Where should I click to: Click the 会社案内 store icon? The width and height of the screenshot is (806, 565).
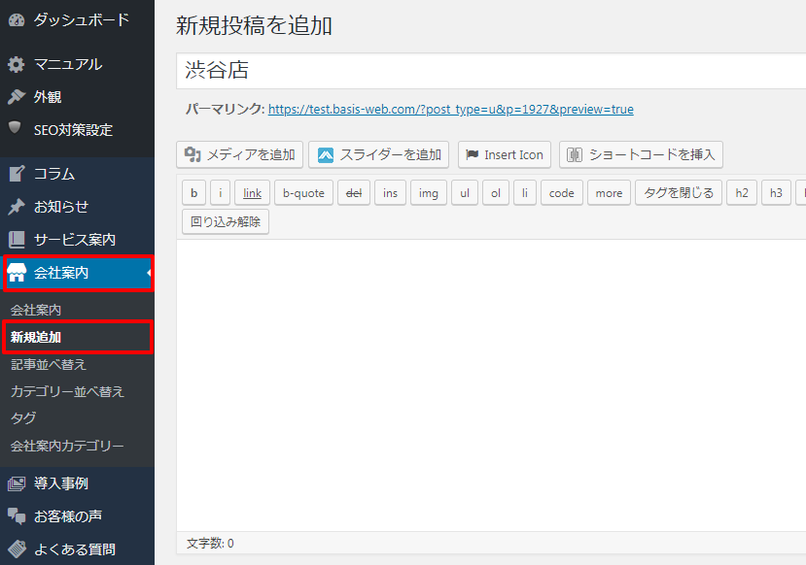pos(17,273)
